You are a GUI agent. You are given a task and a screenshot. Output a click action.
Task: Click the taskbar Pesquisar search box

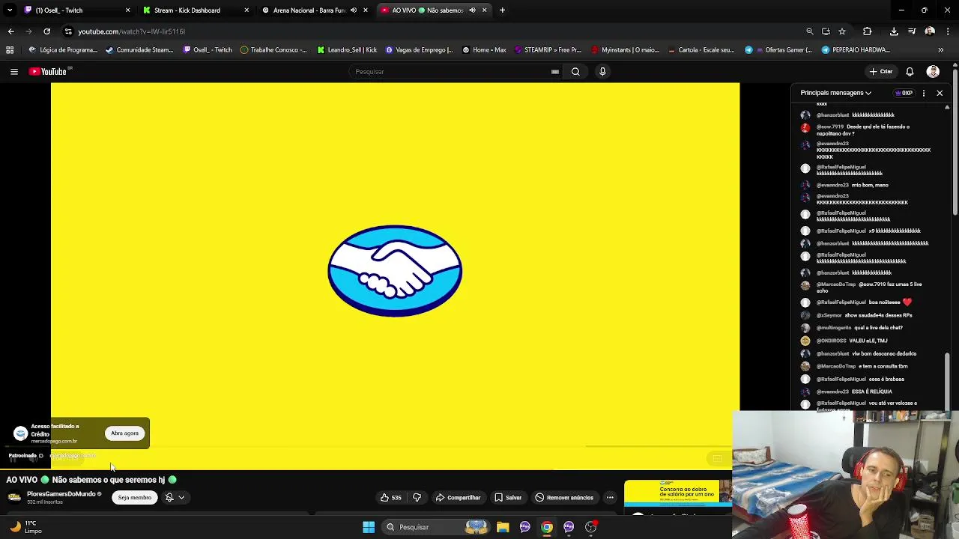(436, 527)
